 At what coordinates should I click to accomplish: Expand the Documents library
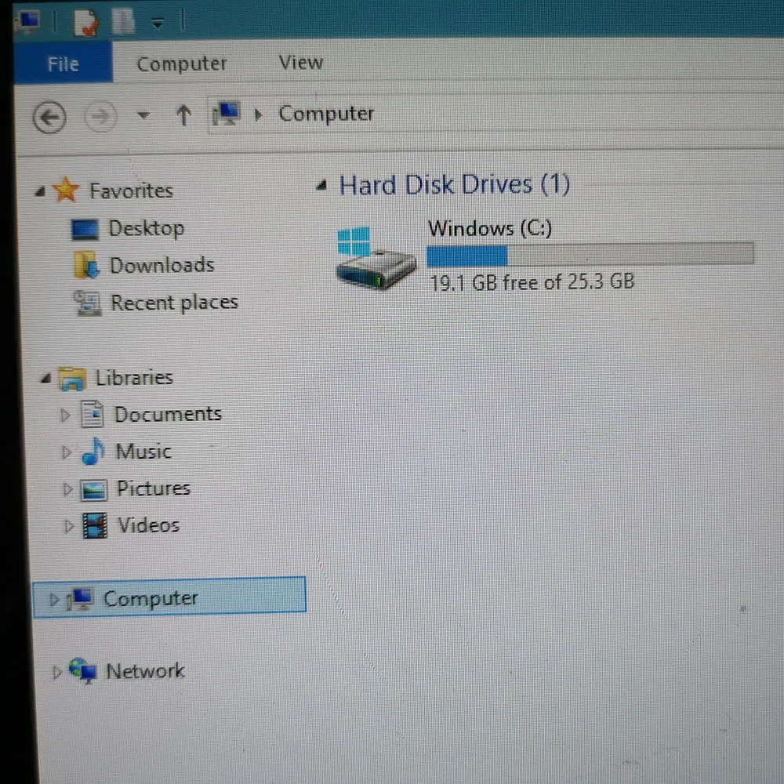(x=65, y=415)
